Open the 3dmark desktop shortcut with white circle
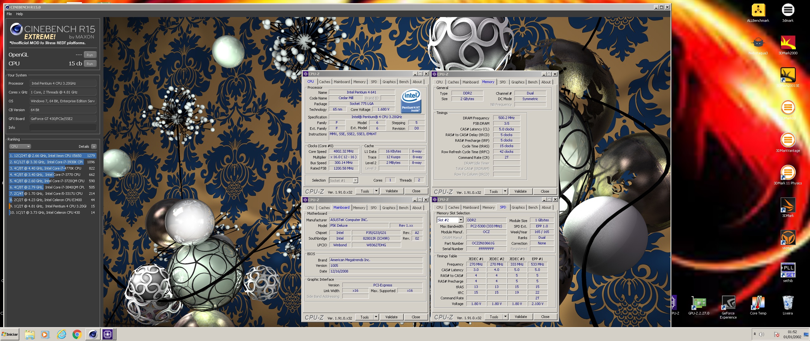810x341 pixels. 788,13
